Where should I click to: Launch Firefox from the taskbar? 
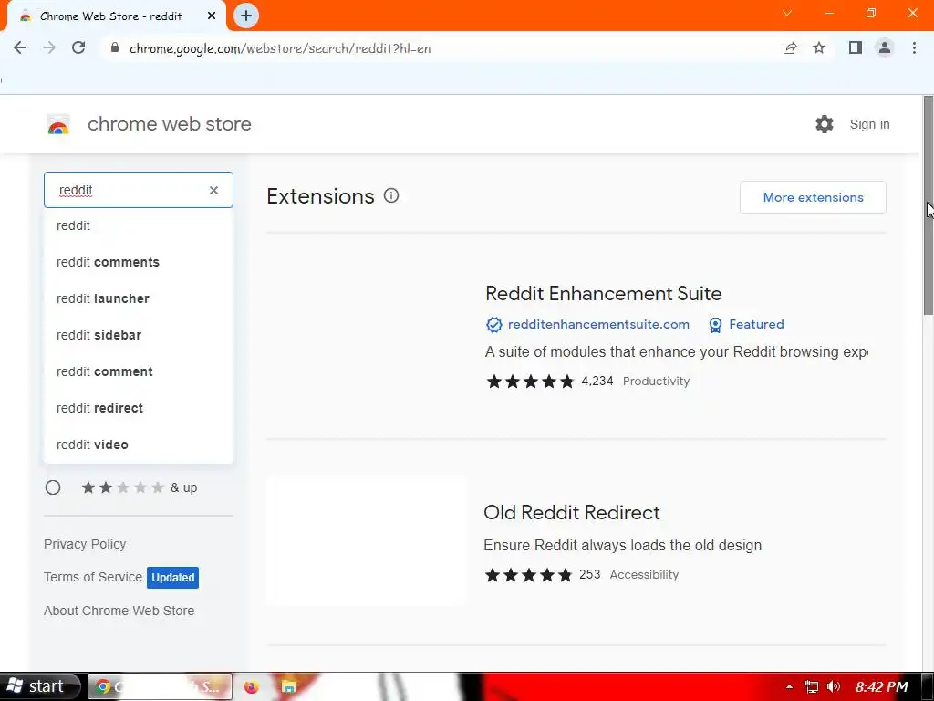click(x=252, y=687)
